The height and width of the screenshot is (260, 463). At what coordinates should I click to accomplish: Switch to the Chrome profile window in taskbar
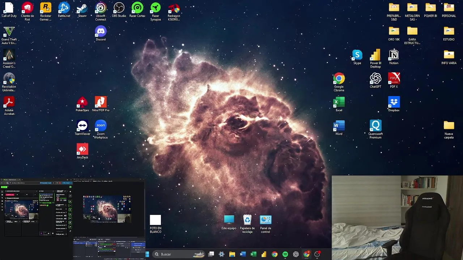306,254
